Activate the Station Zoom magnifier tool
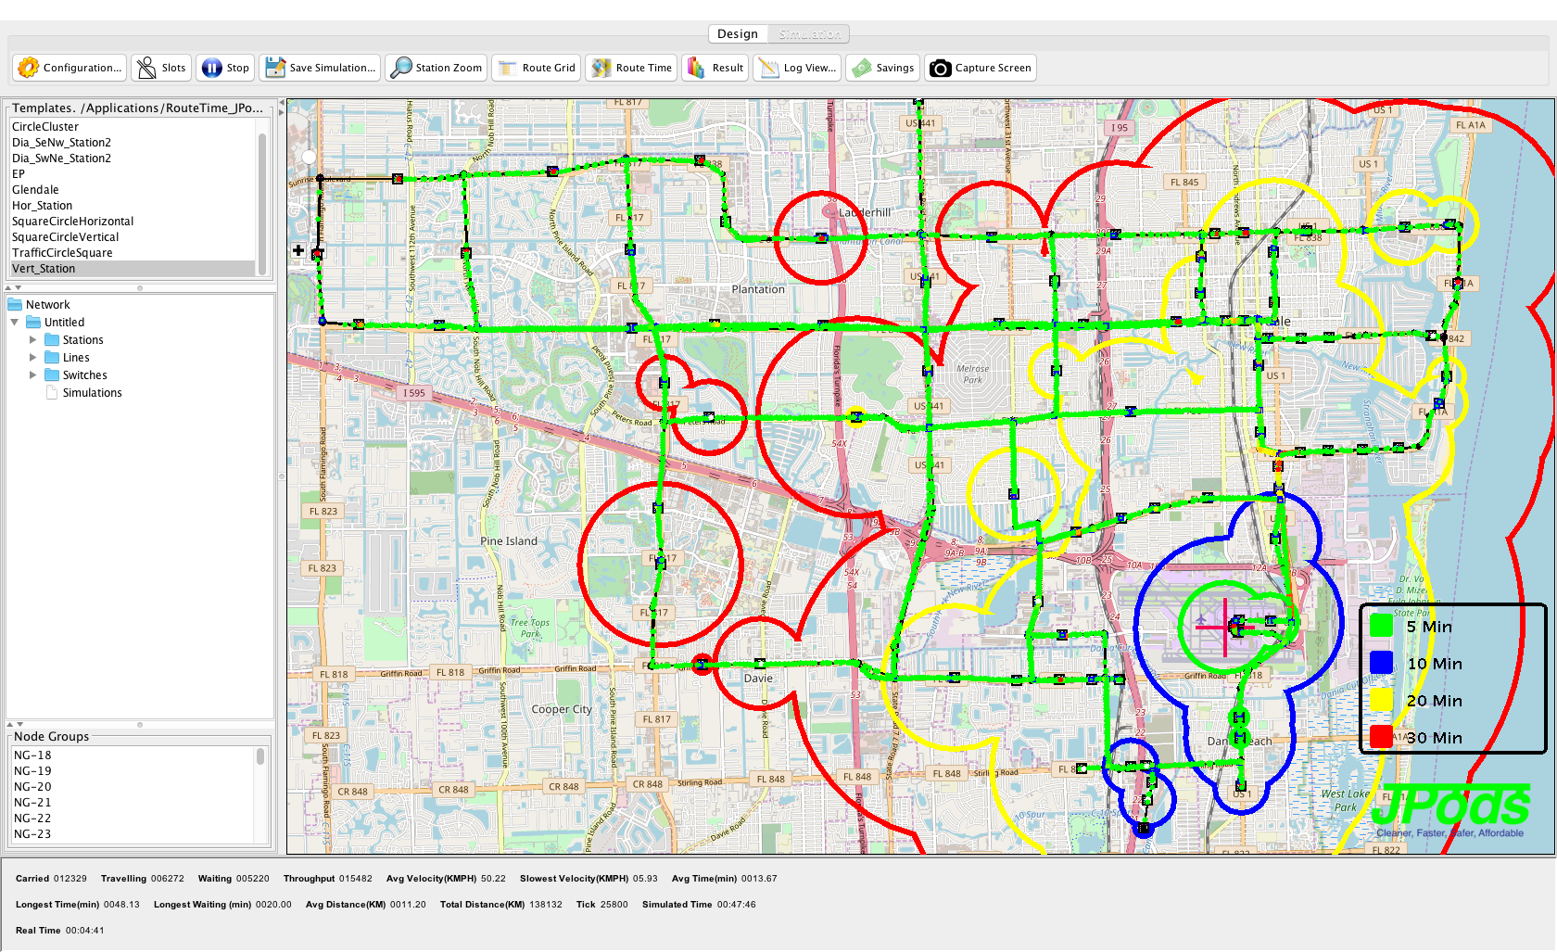The width and height of the screenshot is (1557, 952). [437, 68]
